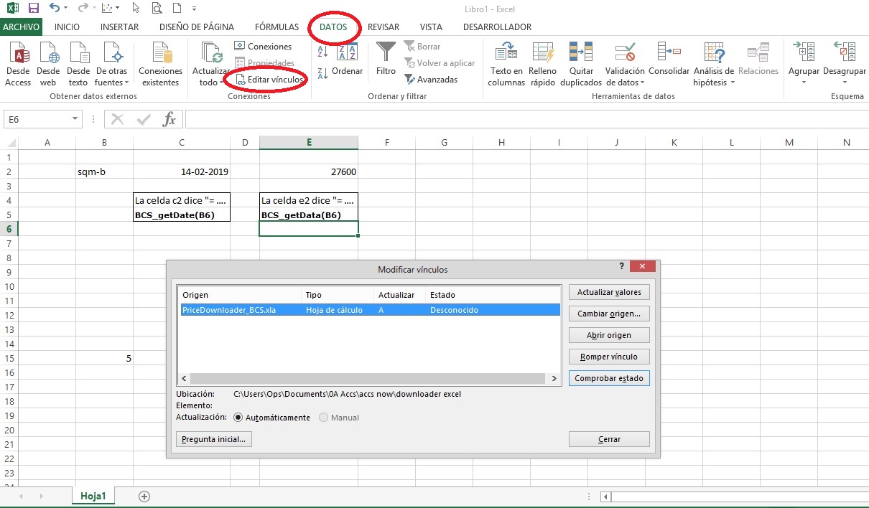Click the insert function fx icon

pos(169,119)
